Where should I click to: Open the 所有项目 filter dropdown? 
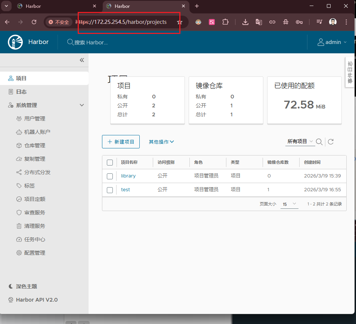[300, 141]
